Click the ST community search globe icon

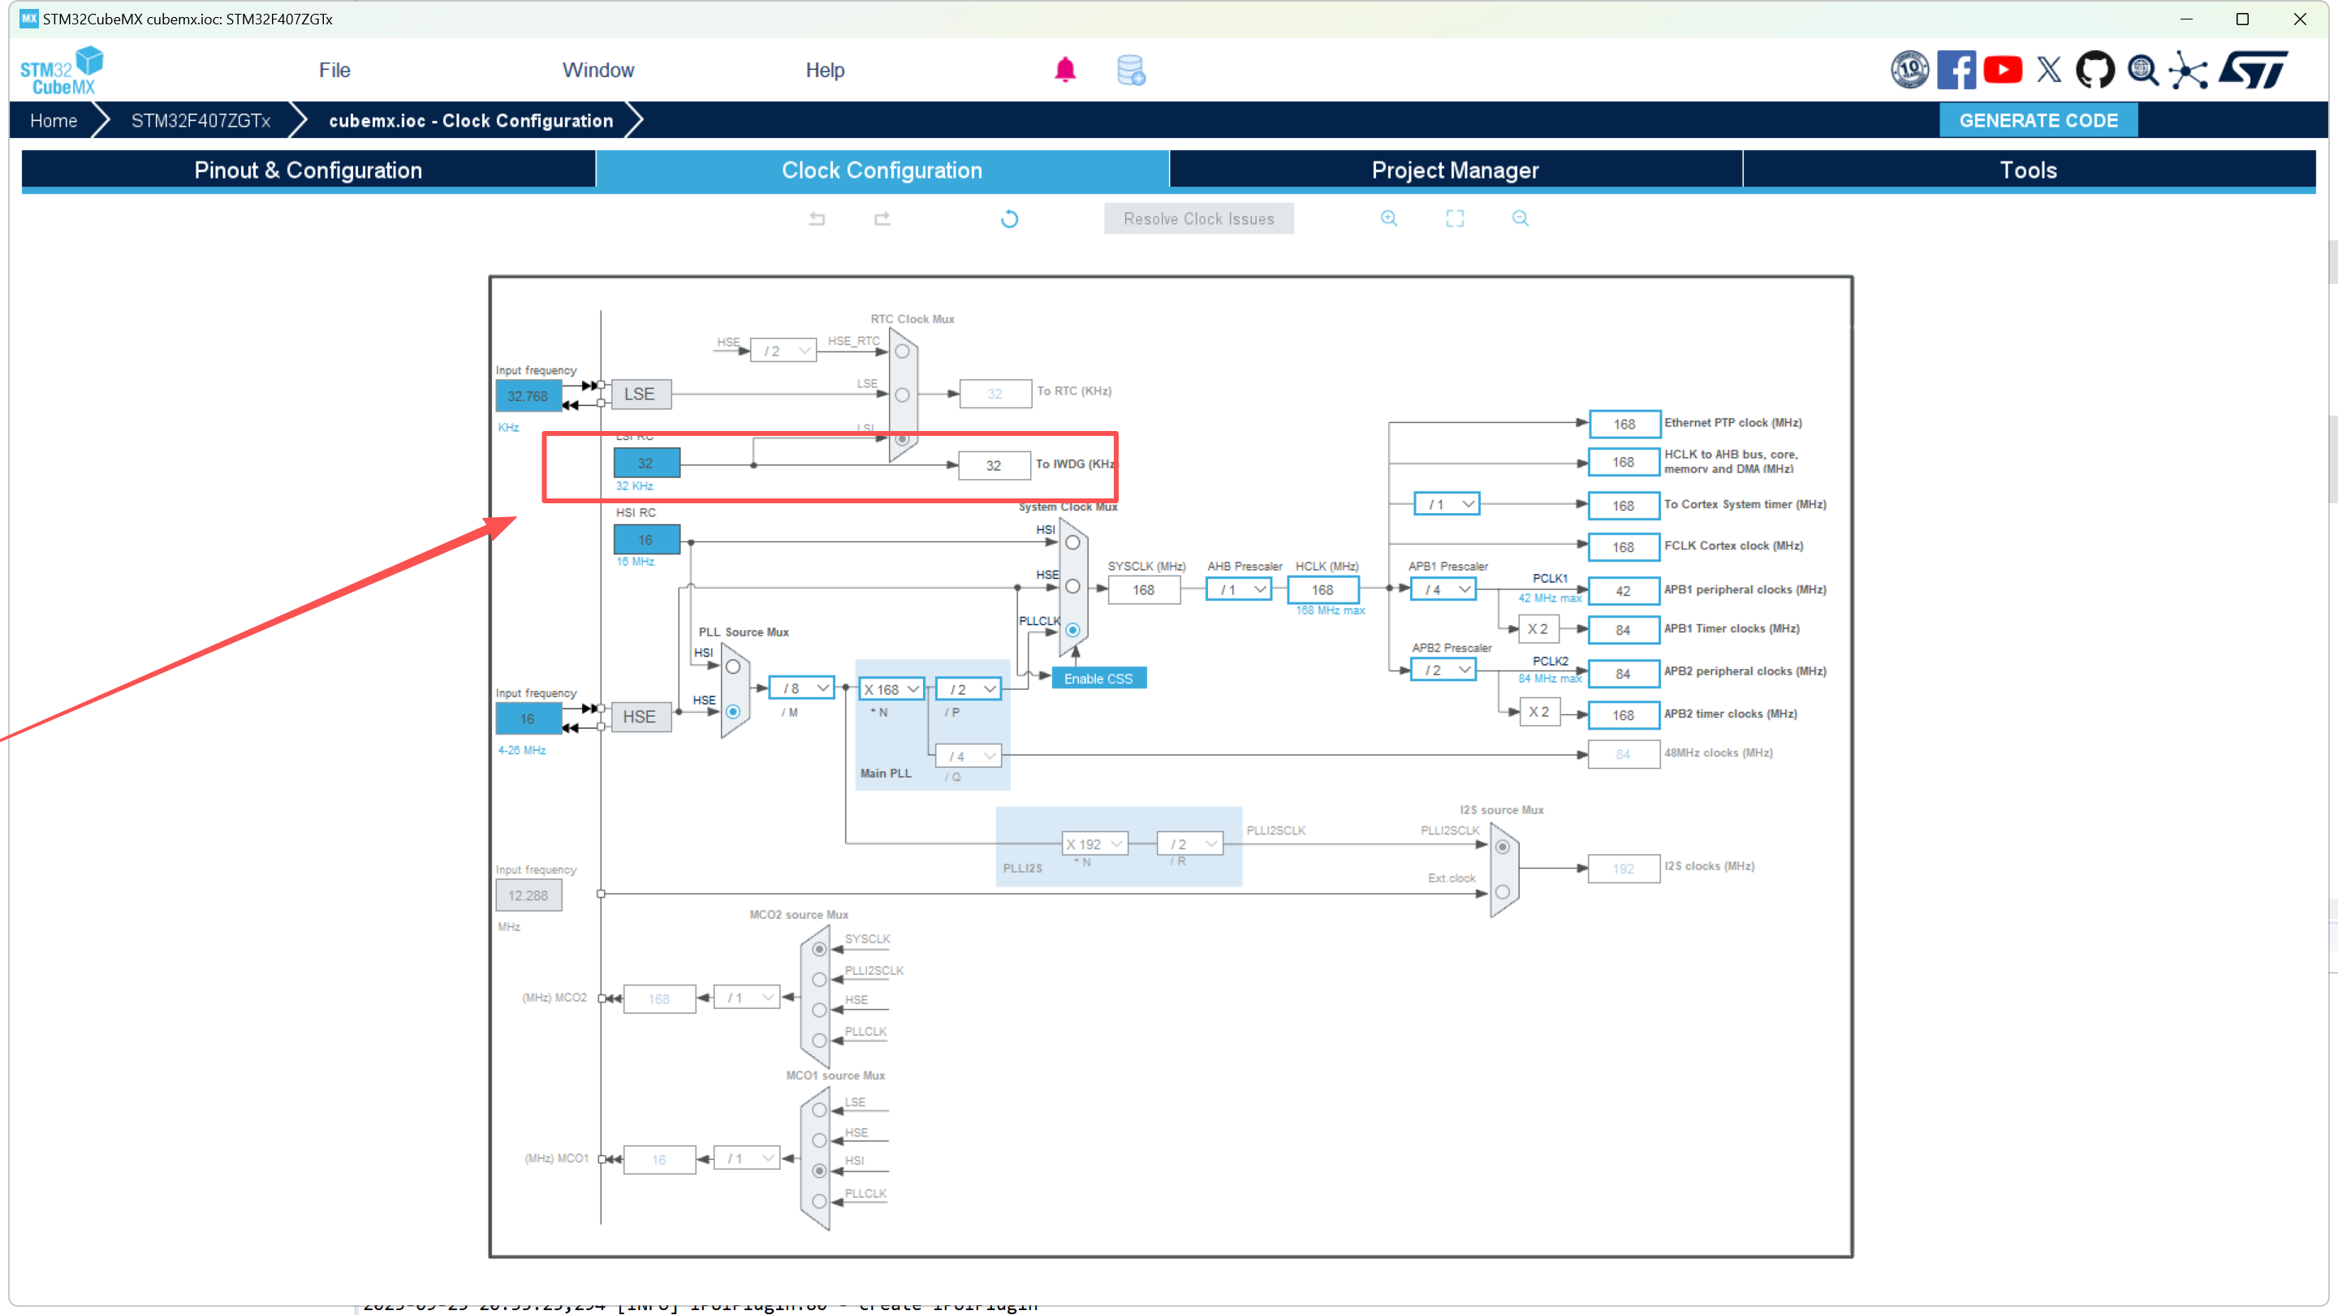pos(2143,70)
